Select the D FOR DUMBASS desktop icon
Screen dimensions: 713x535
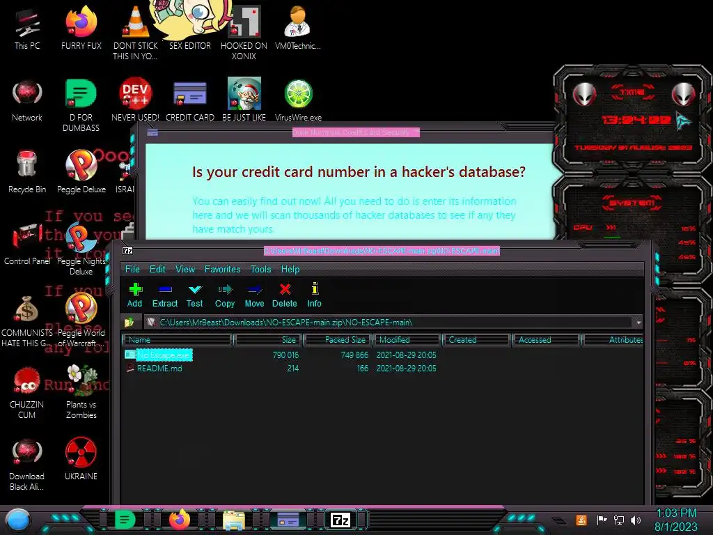81,104
